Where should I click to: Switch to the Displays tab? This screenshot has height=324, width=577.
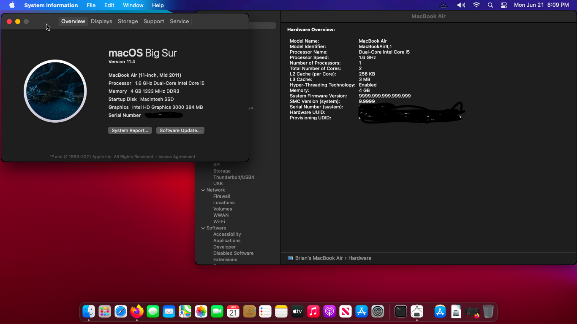coord(101,21)
